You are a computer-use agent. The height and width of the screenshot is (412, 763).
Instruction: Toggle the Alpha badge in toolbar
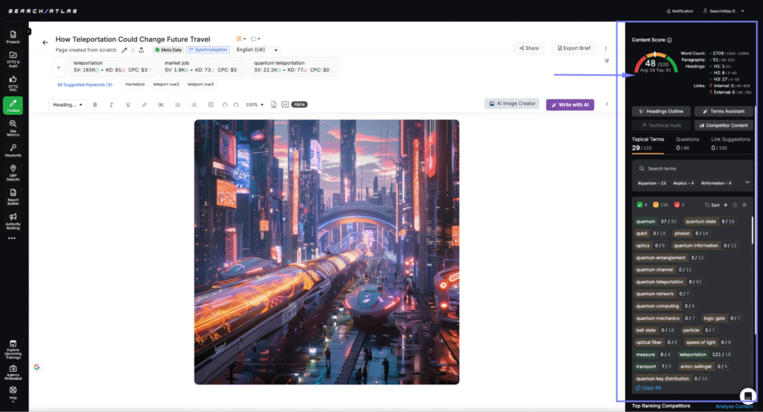coord(300,104)
